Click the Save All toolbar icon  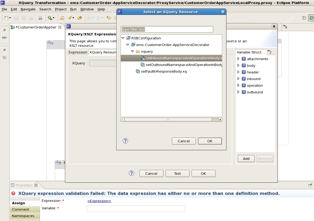pyautogui.click(x=24, y=18)
